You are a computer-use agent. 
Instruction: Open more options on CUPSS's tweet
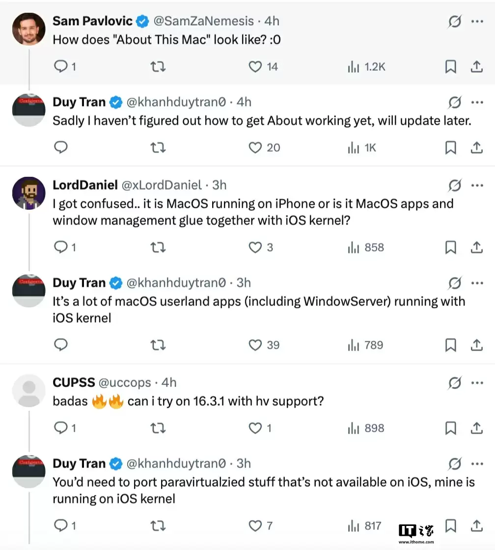click(477, 383)
